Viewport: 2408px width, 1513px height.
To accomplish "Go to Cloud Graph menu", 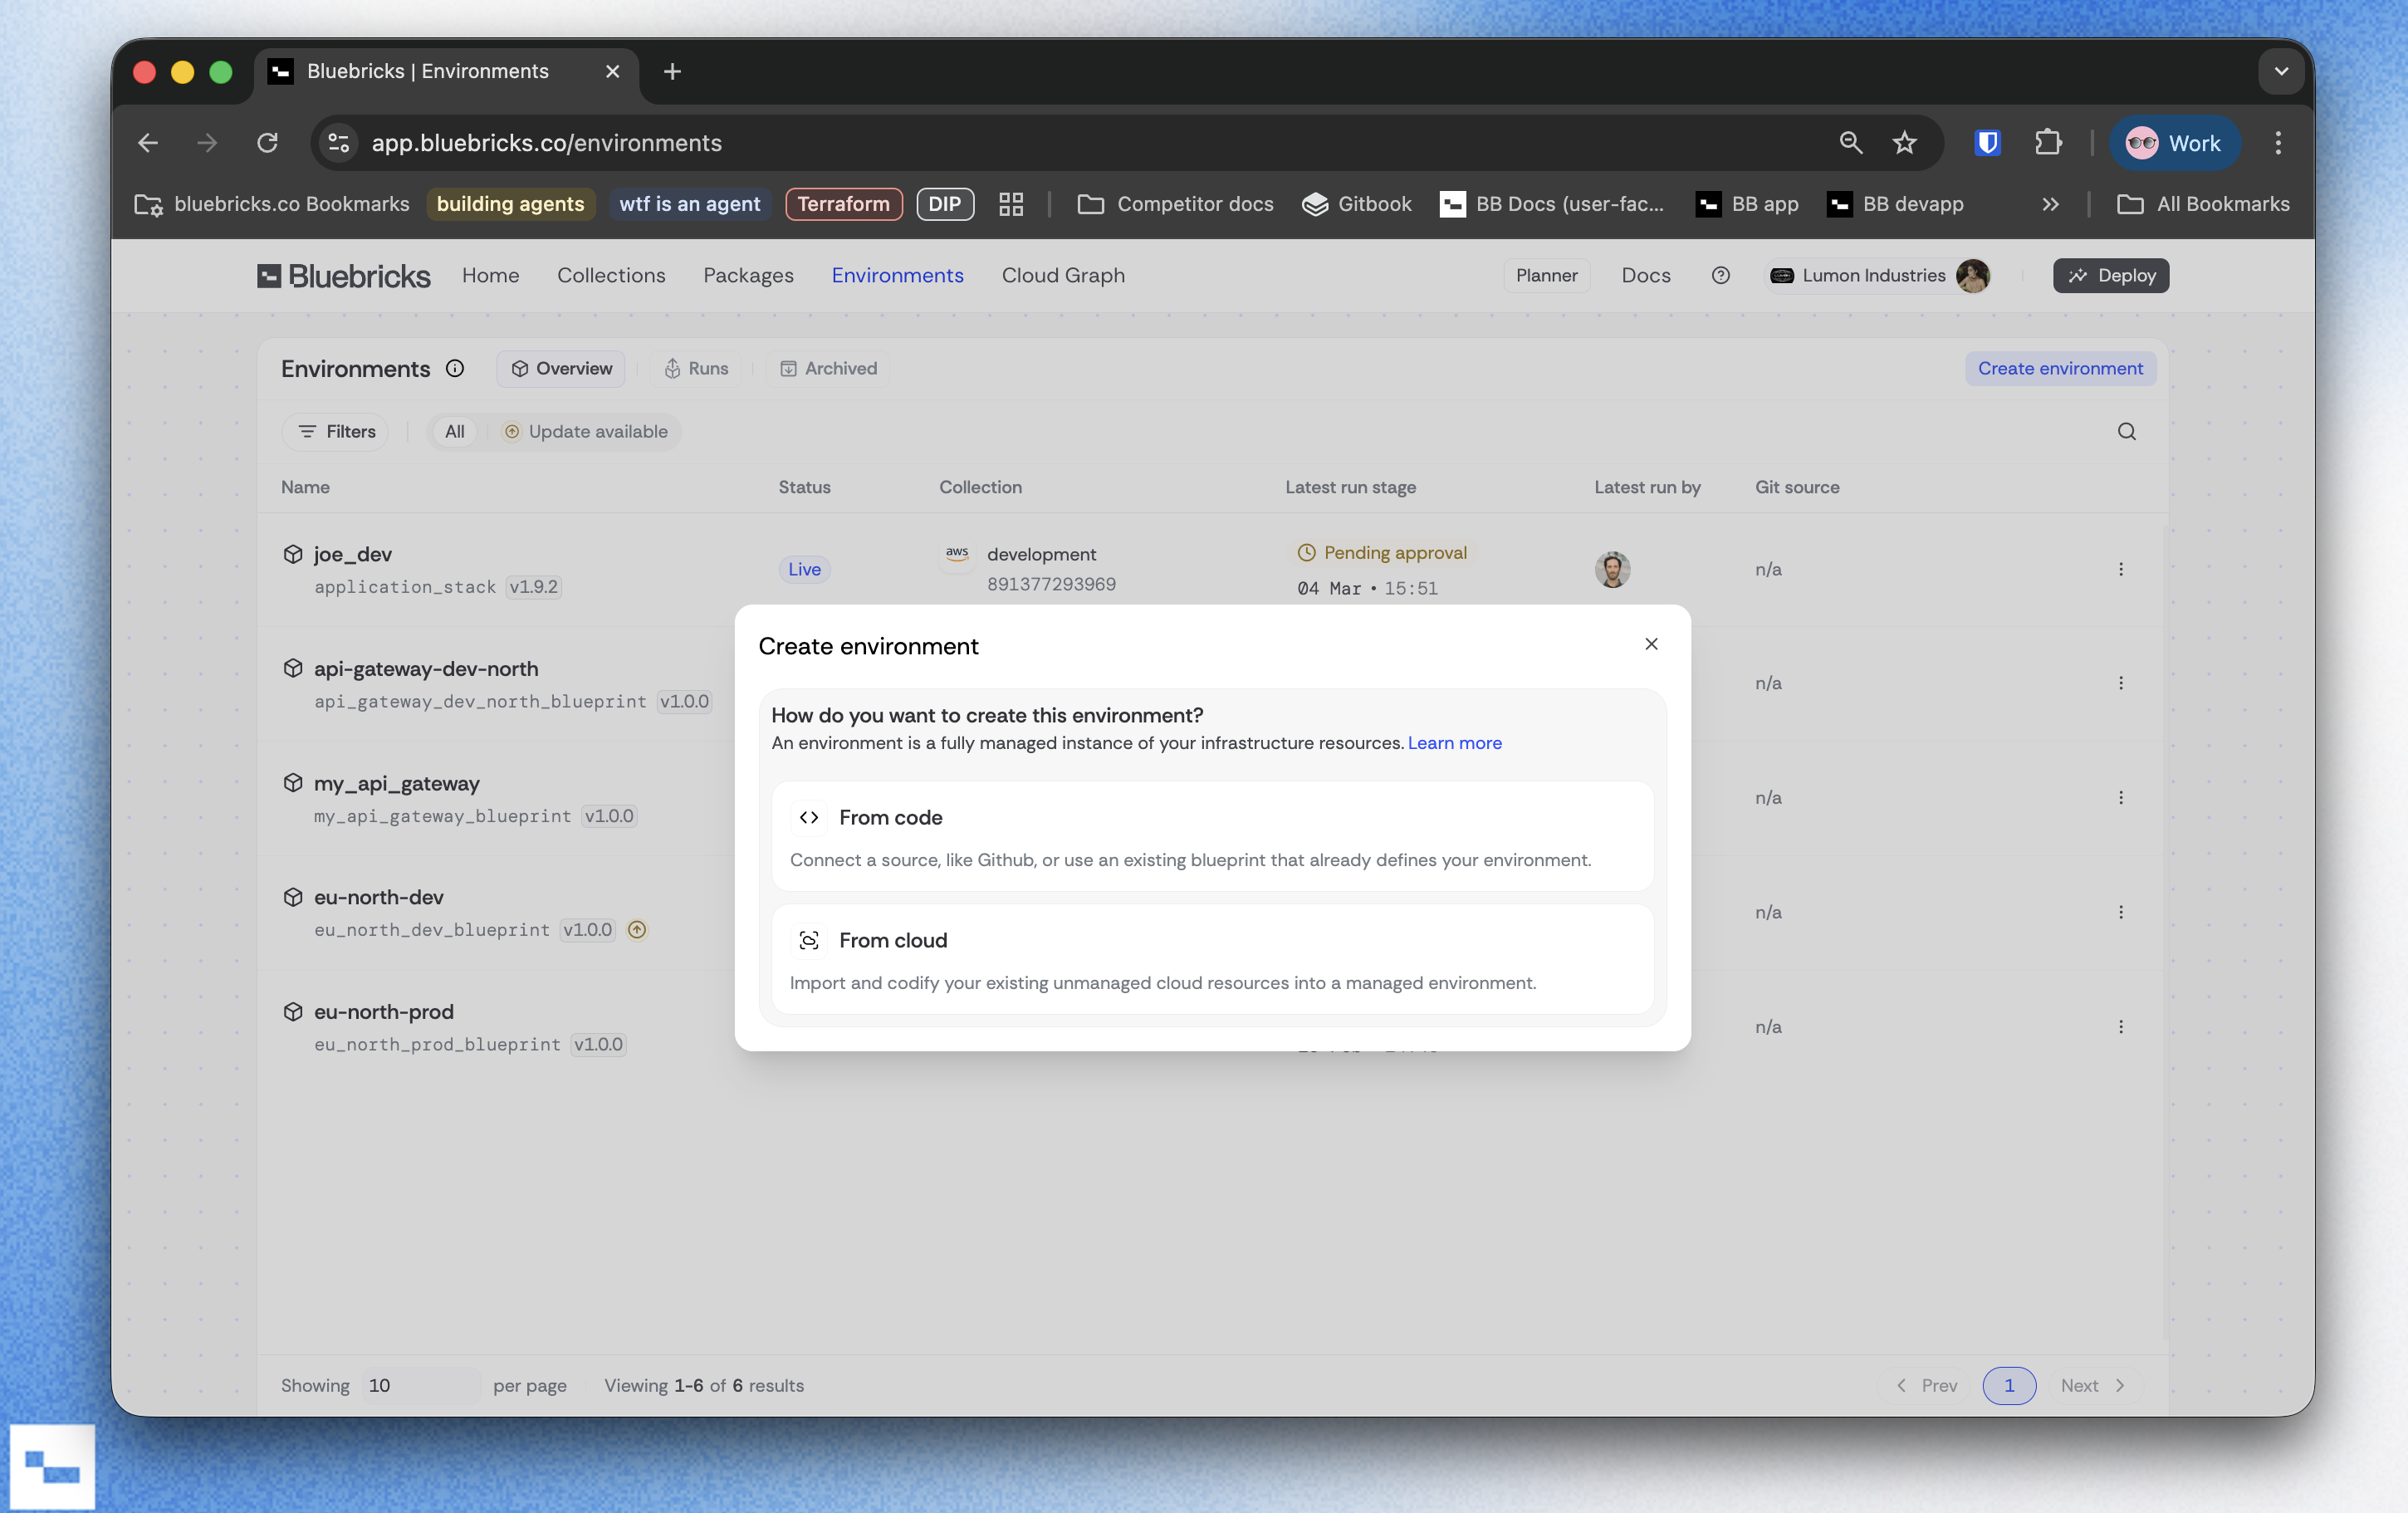I will (1063, 275).
